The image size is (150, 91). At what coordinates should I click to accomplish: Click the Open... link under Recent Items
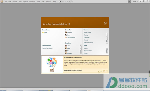(x=46, y=32)
